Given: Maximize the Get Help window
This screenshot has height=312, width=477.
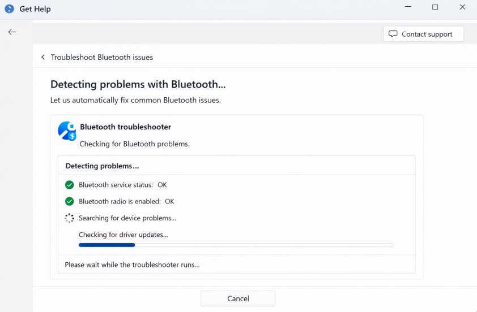Looking at the screenshot, I should tap(435, 7).
